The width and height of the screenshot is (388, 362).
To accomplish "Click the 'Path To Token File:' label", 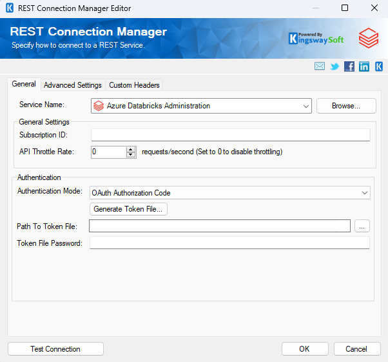I will [47, 226].
